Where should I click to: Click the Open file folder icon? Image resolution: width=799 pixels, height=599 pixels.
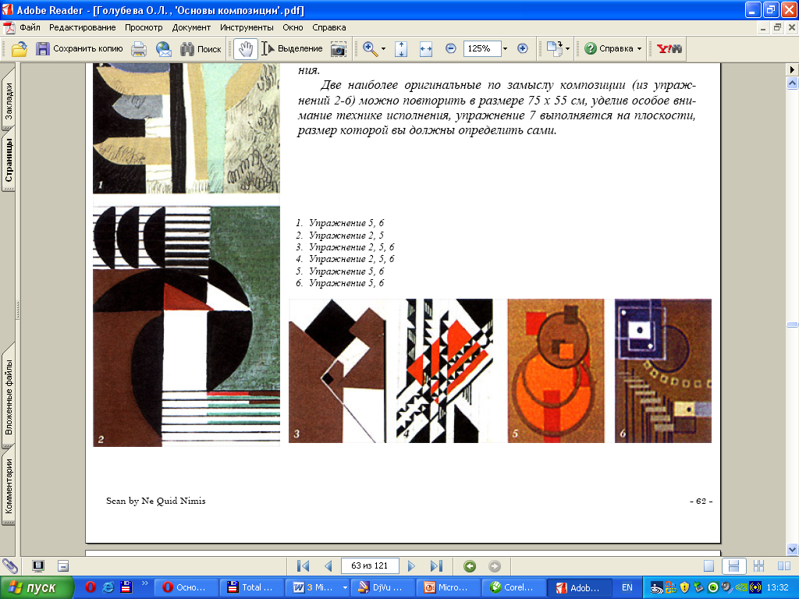coord(20,49)
